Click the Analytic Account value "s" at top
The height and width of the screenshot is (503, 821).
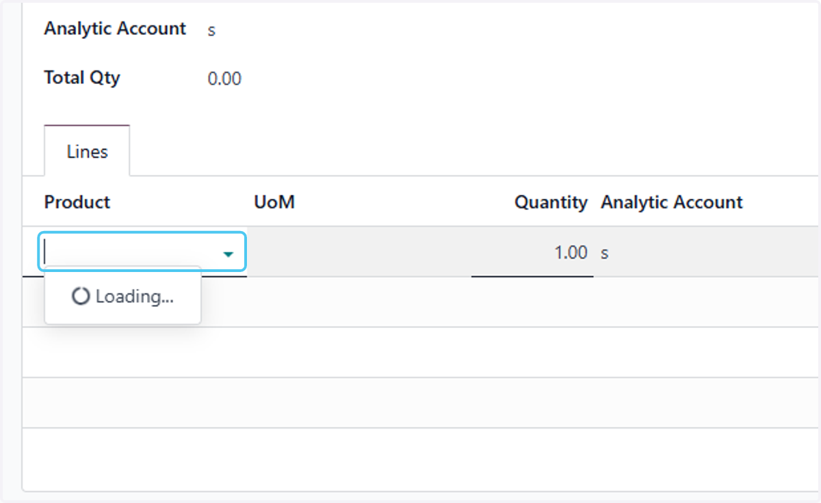click(x=211, y=31)
